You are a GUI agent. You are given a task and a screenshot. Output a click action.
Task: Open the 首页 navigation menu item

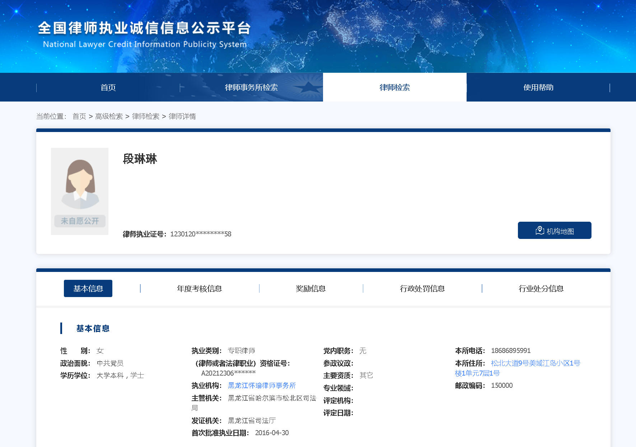tap(108, 88)
